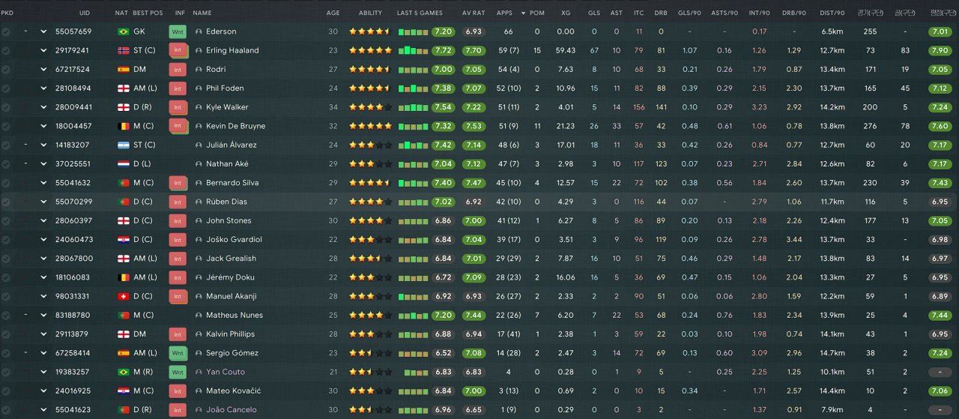Click the Wnt badge for Sergio Gómez
The image size is (959, 419).
click(x=178, y=353)
